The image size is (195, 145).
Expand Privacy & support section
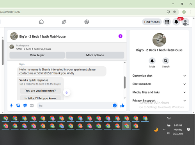coord(159,100)
